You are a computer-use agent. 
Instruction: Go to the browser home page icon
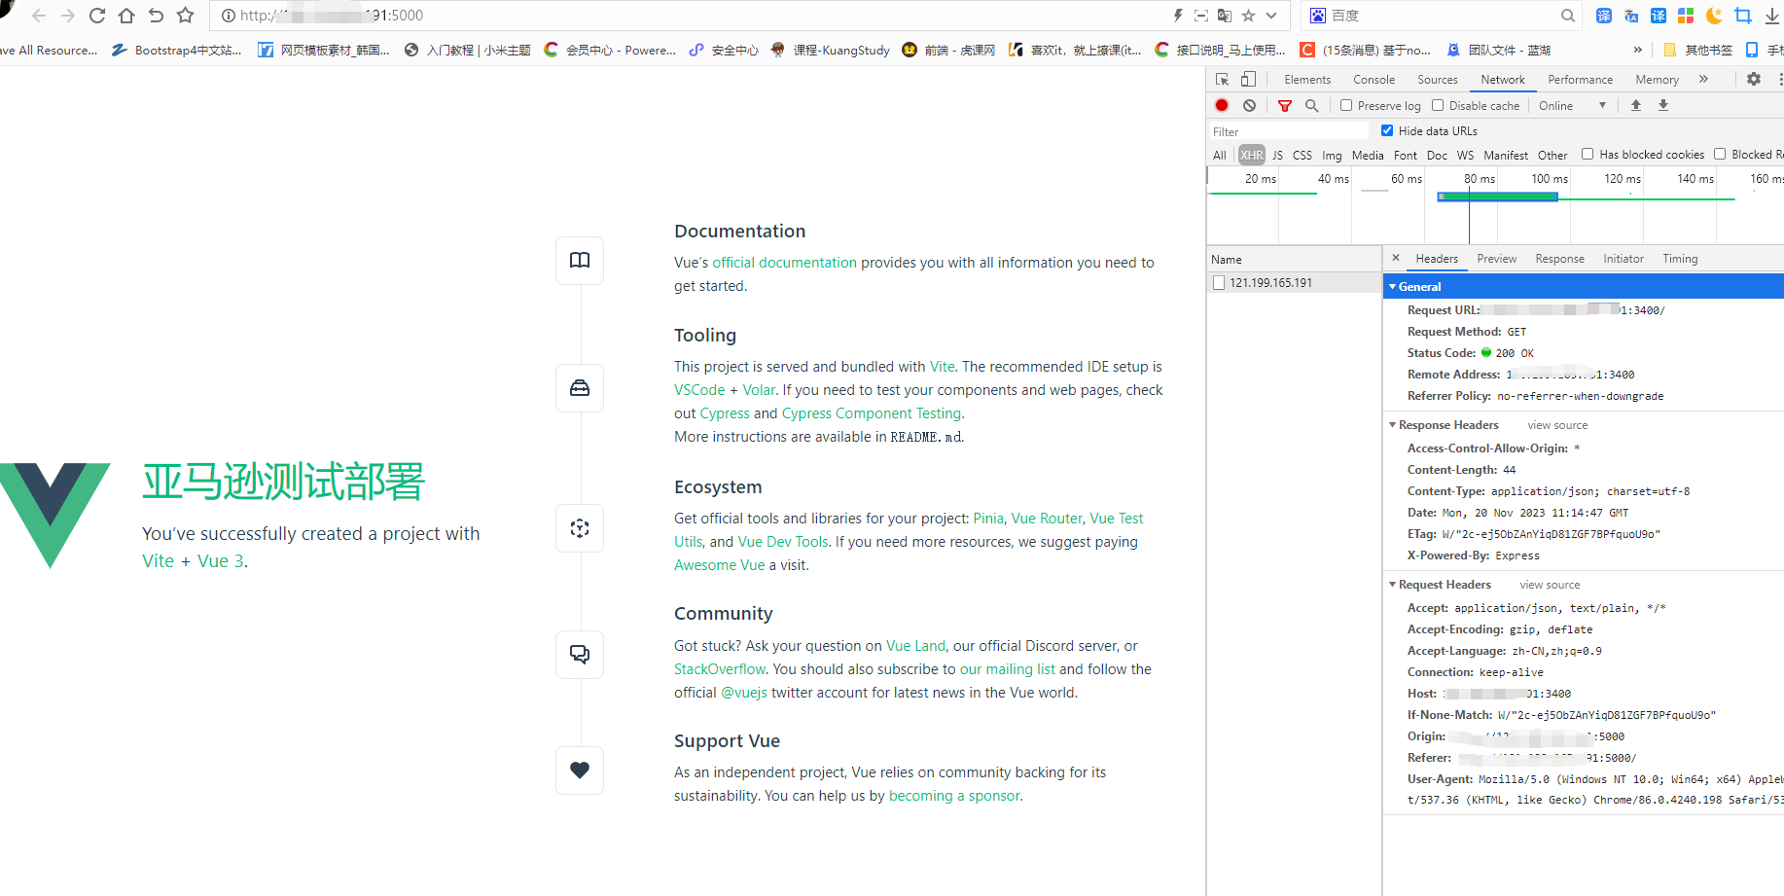click(x=126, y=16)
